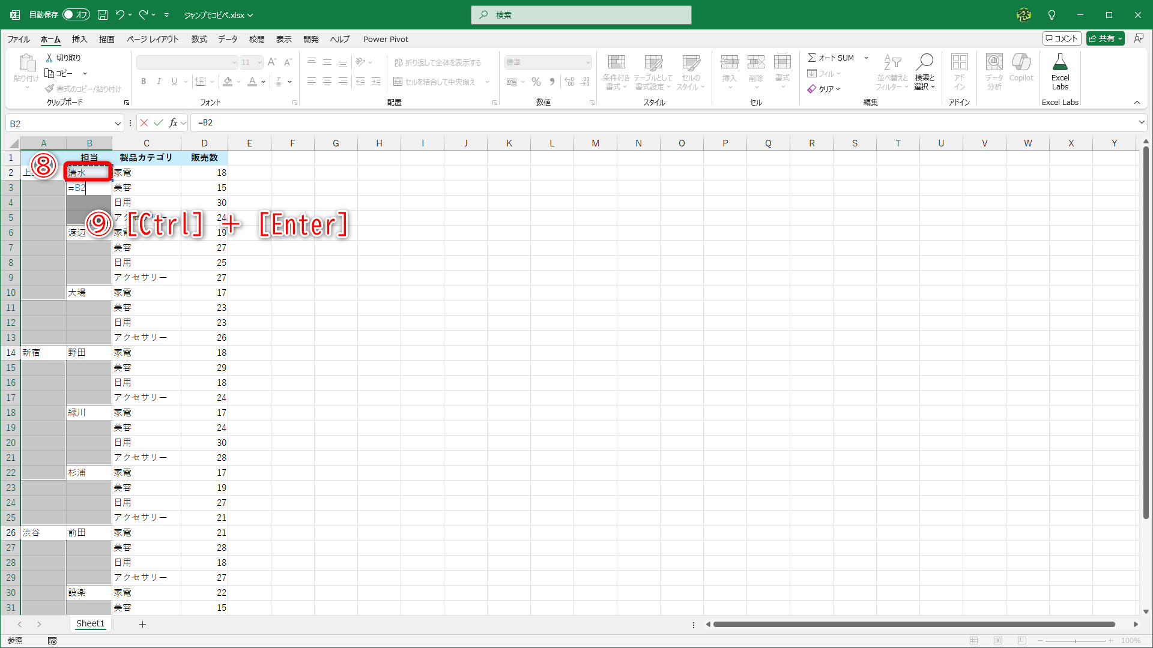This screenshot has height=648, width=1153.
Task: Expand the formula bar chevron
Action: coord(1141,122)
